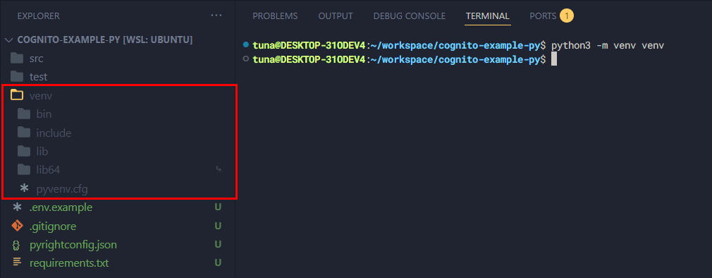Click the hollow prompt marker circle
Image resolution: width=712 pixels, height=278 pixels.
tap(246, 59)
